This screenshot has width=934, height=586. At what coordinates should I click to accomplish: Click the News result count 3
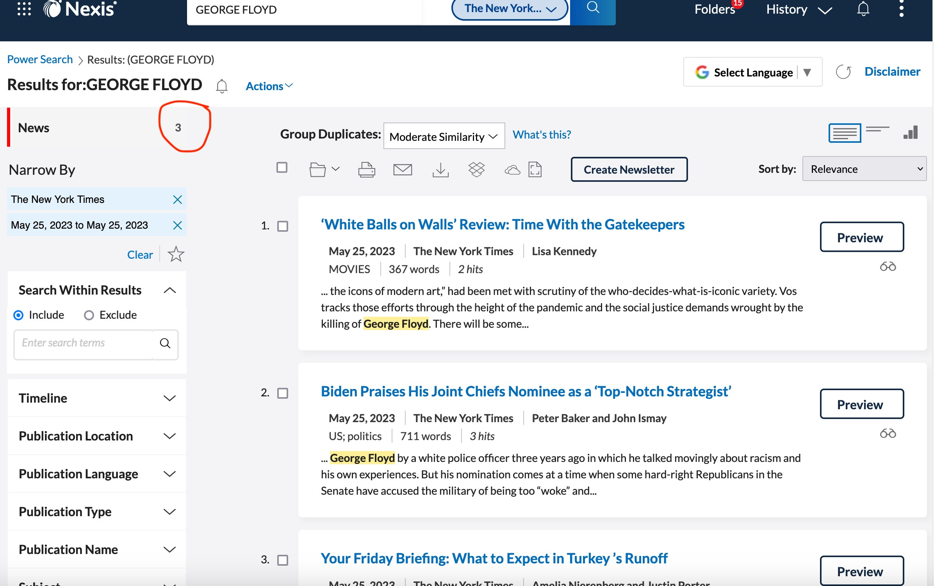[x=178, y=128]
